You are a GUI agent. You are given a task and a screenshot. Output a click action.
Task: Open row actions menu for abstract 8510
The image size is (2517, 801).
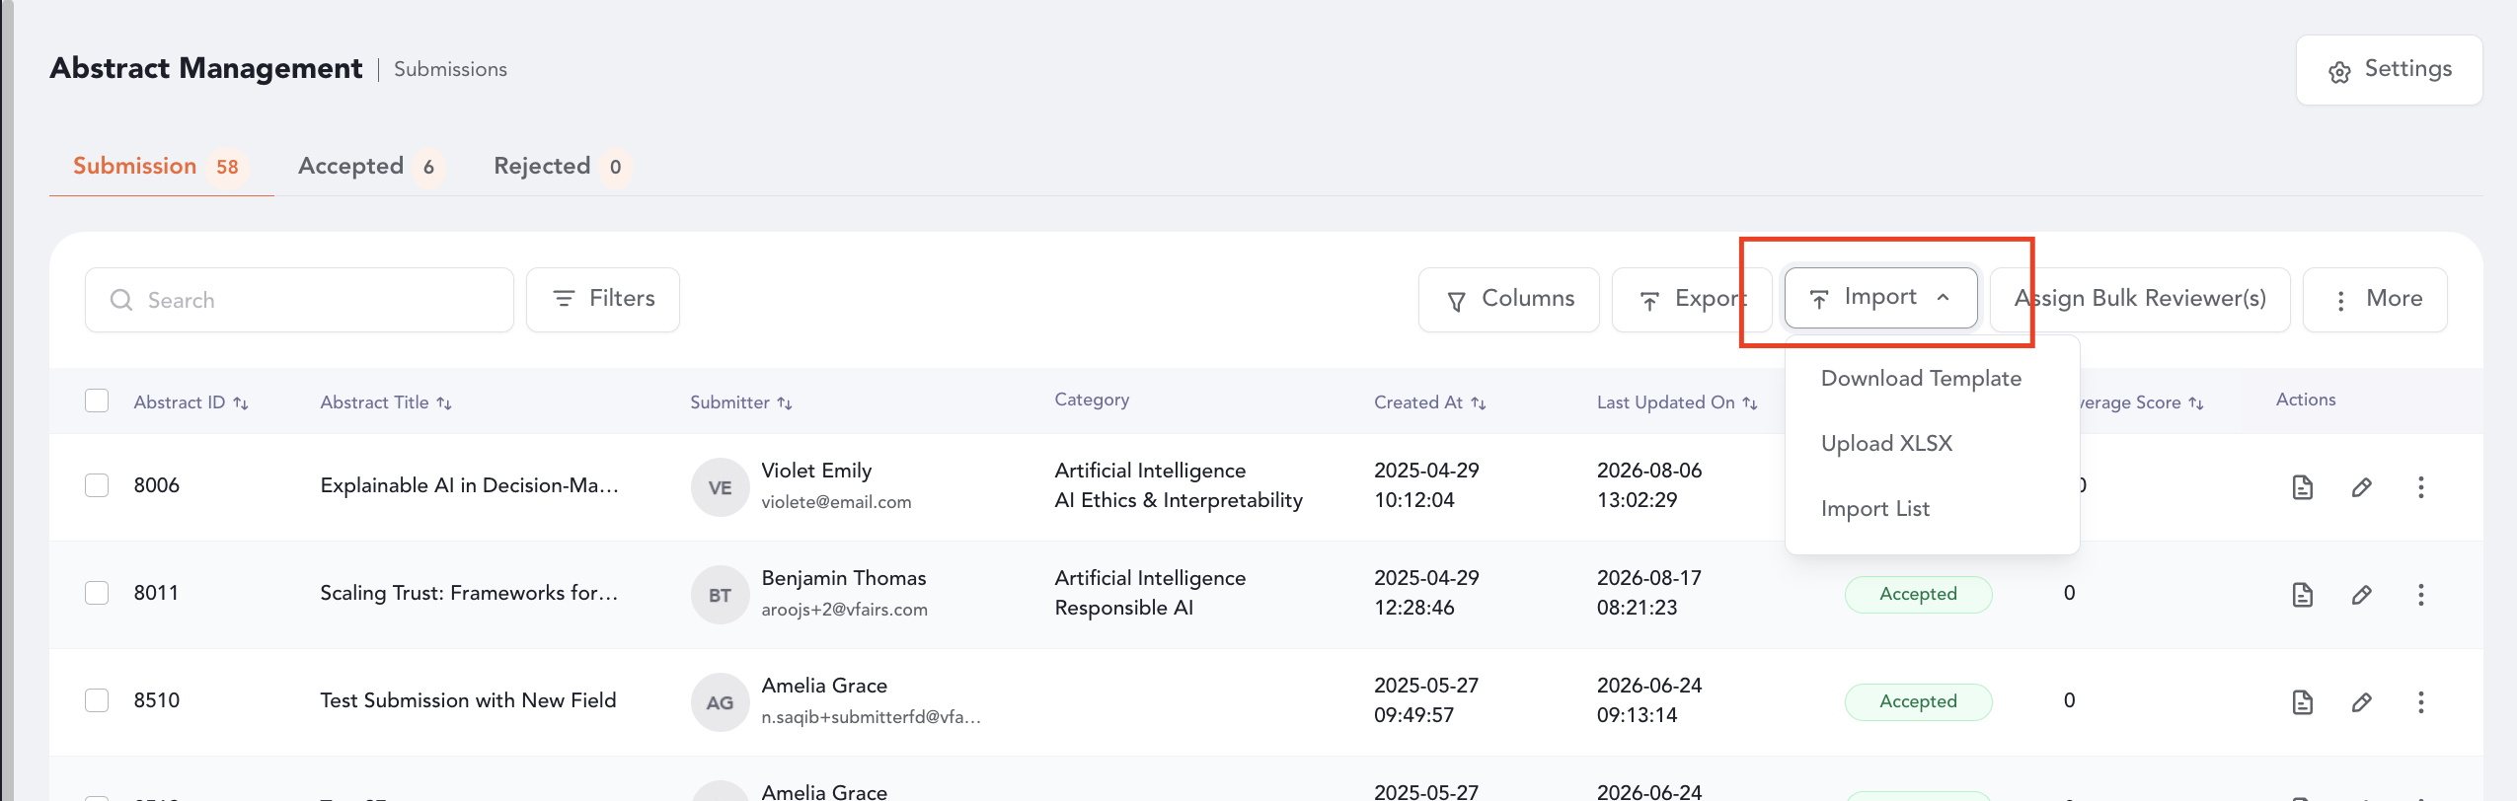coord(2420,702)
